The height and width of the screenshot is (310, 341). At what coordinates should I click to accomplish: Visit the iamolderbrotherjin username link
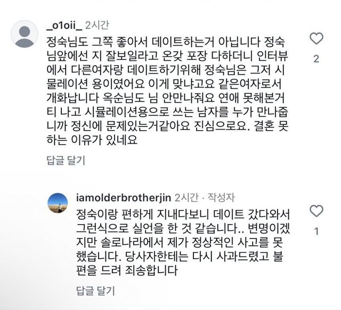pyautogui.click(x=124, y=197)
